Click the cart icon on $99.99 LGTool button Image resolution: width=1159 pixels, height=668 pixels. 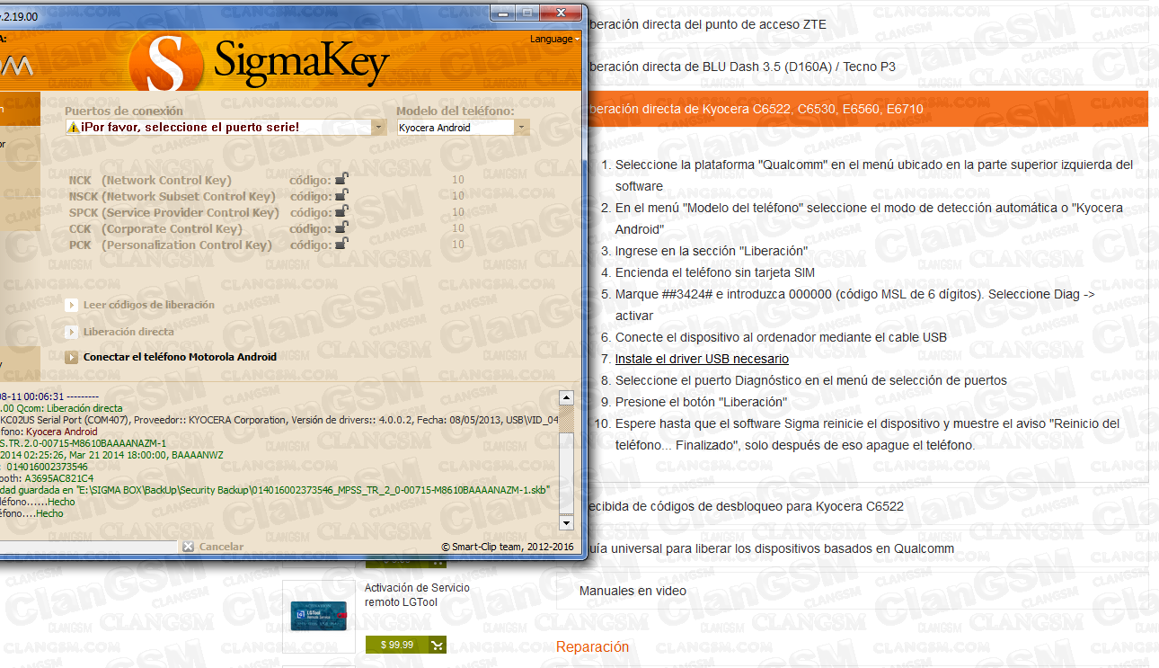(x=437, y=645)
